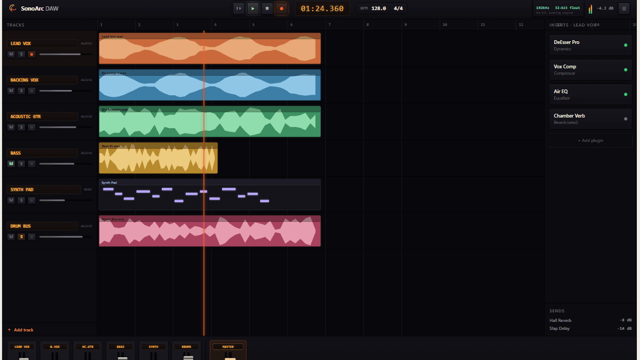Unmute the BASS track
Screen dimensions: 640x360
[x=11, y=164]
